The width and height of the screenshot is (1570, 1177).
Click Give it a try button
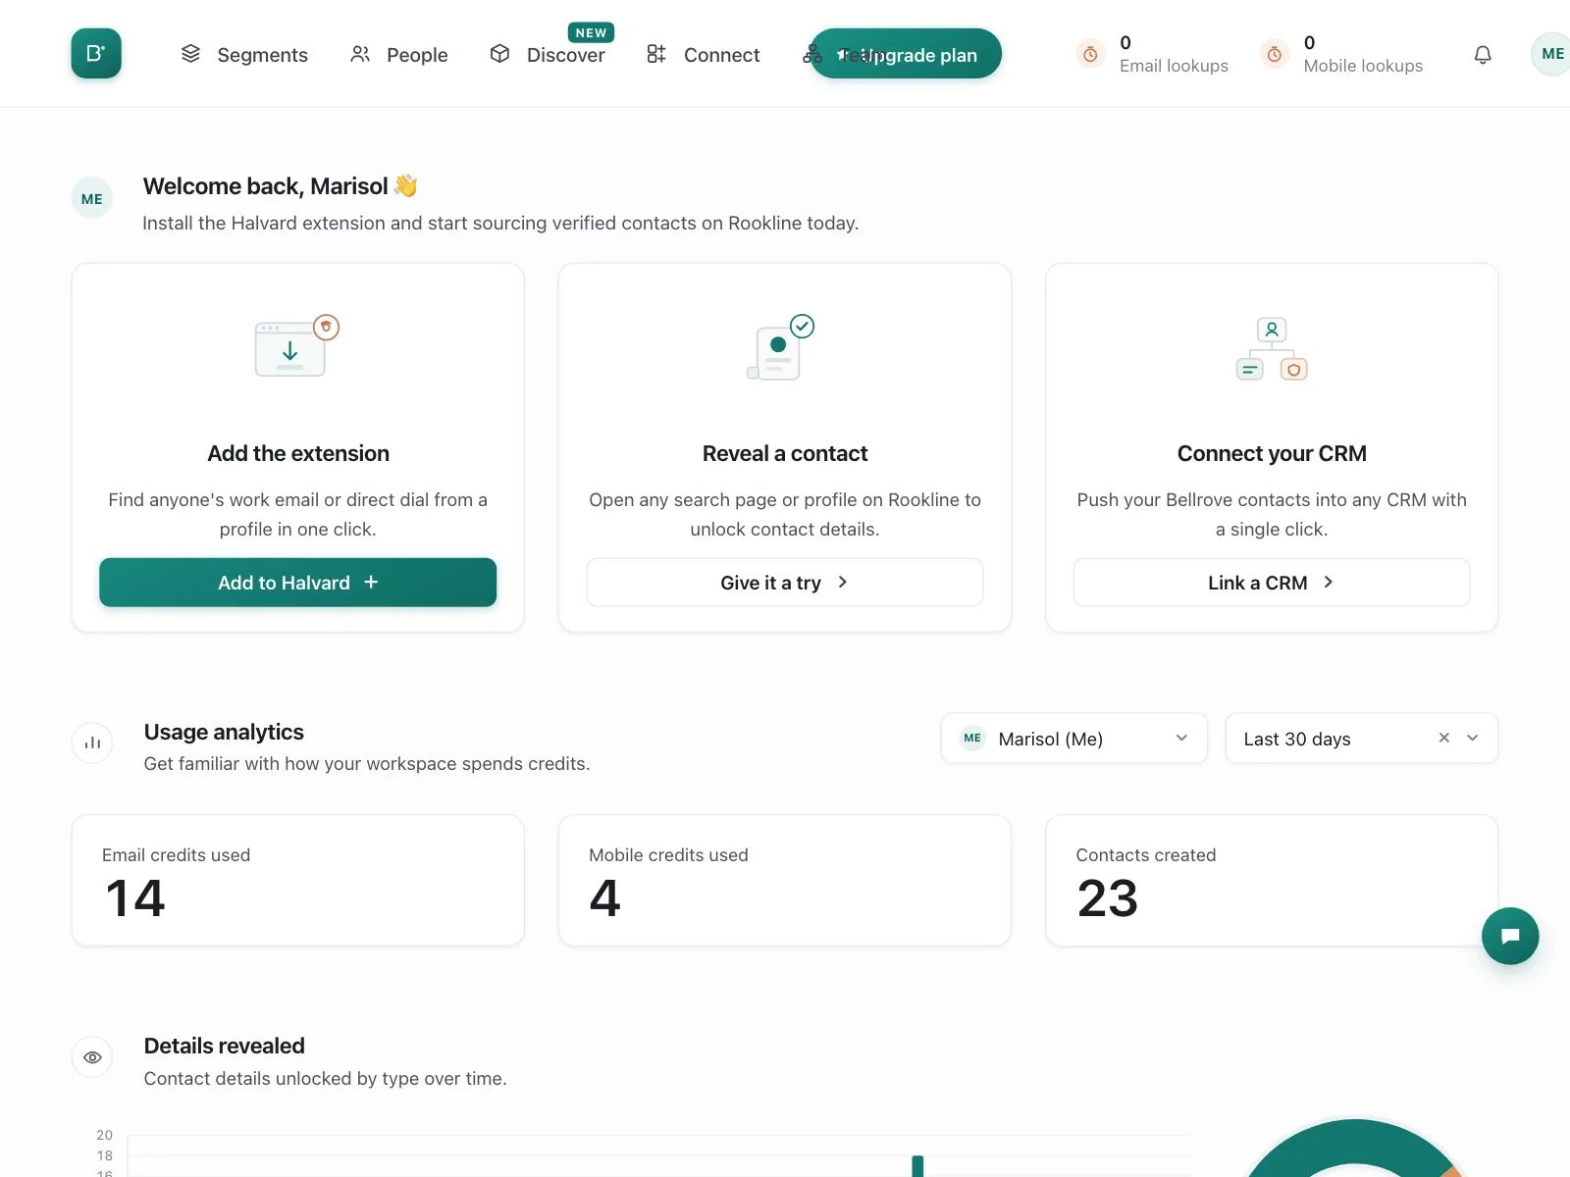[785, 583]
